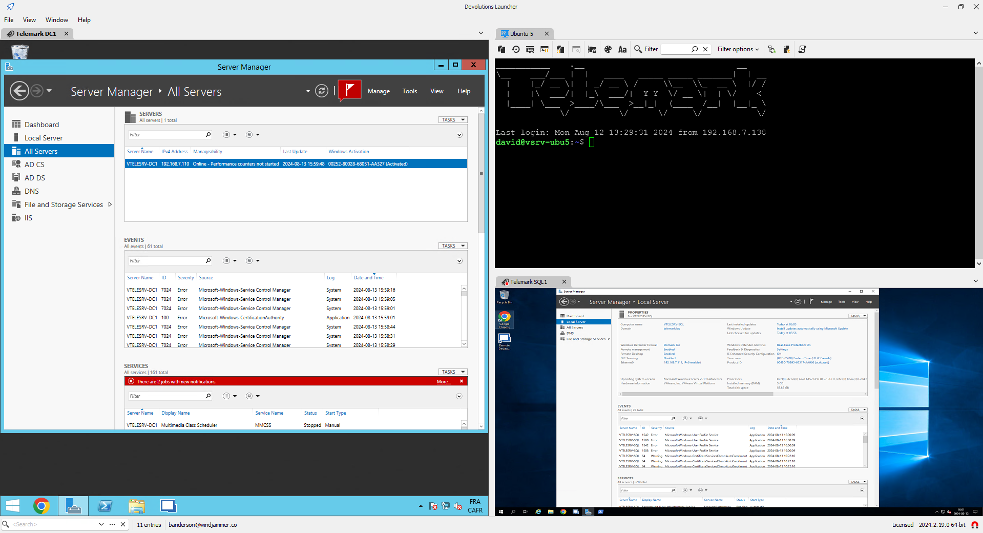Click the Google Chrome shortcut on SQL1 desktop
The image size is (983, 533).
click(x=505, y=320)
